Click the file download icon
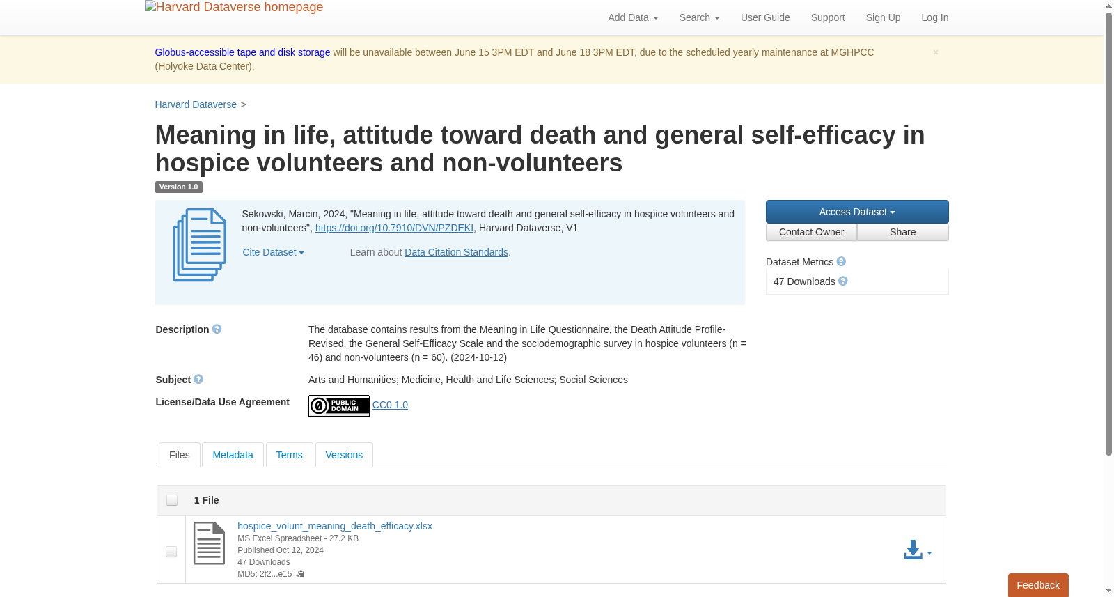 913,550
